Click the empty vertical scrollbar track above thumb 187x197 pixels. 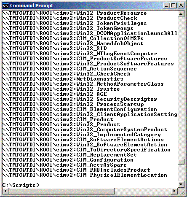(x=181, y=88)
